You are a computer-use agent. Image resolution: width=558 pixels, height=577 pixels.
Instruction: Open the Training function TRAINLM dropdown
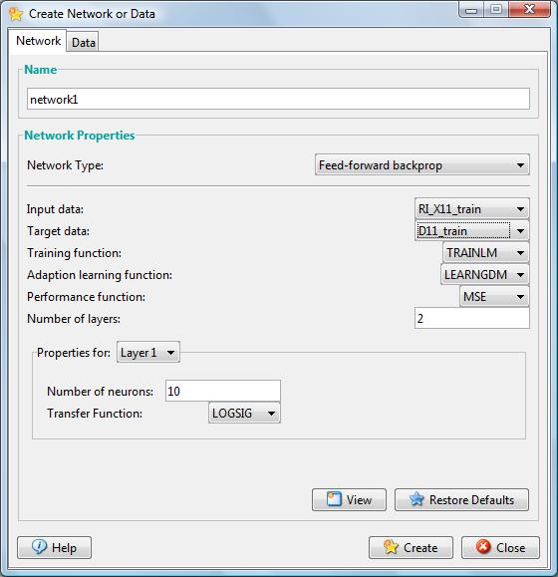click(485, 252)
